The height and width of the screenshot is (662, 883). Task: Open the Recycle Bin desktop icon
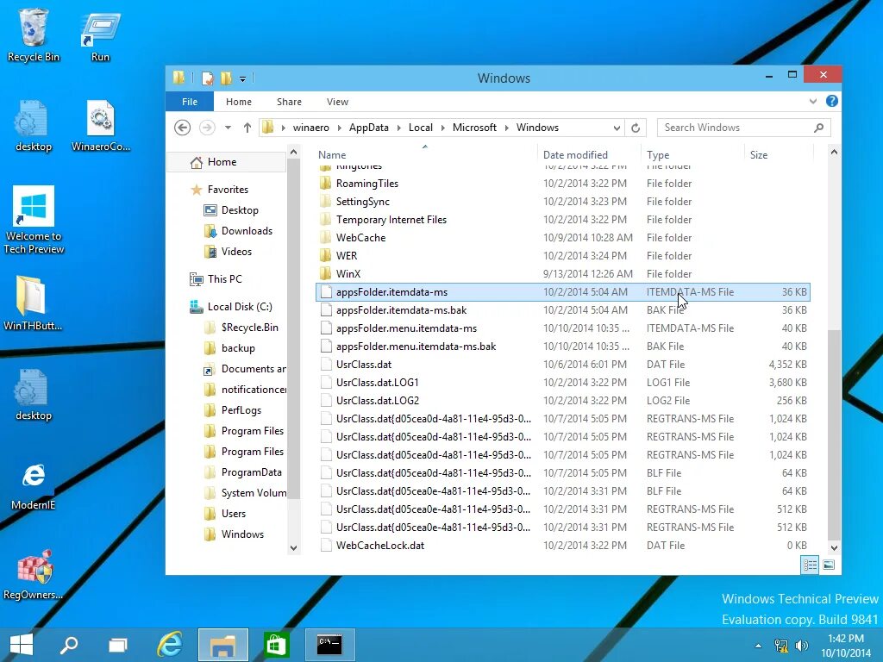click(x=34, y=34)
